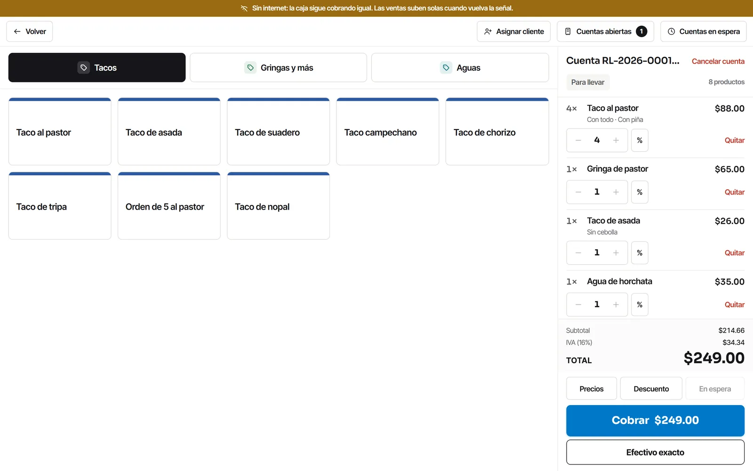Open percent discount for Taco al pastor
Viewport: 753px width, 471px height.
click(640, 140)
